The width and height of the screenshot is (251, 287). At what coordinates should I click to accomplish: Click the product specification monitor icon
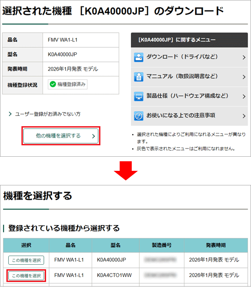pos(139,96)
